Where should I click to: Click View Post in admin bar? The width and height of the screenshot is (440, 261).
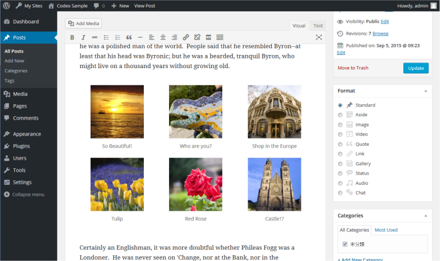coord(144,6)
